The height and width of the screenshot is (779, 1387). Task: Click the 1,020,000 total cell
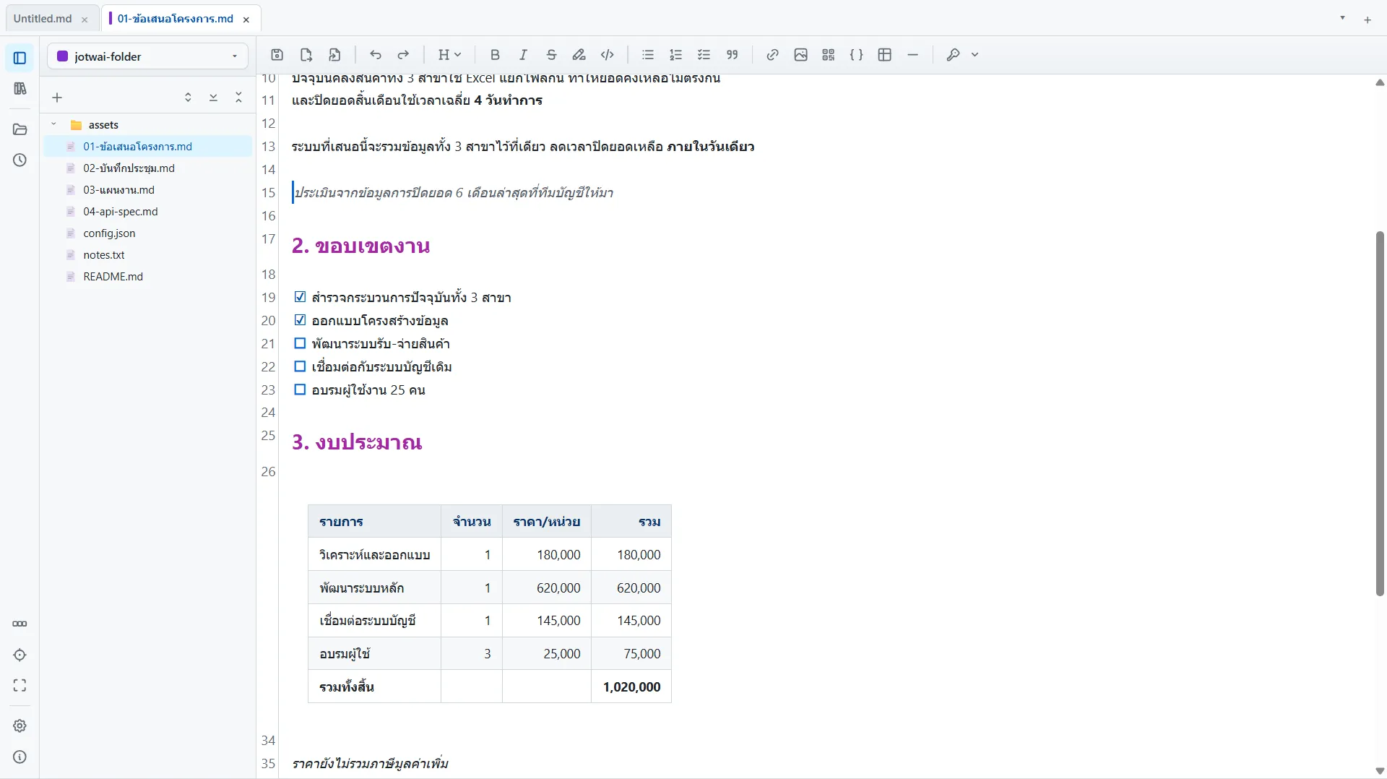pos(631,687)
